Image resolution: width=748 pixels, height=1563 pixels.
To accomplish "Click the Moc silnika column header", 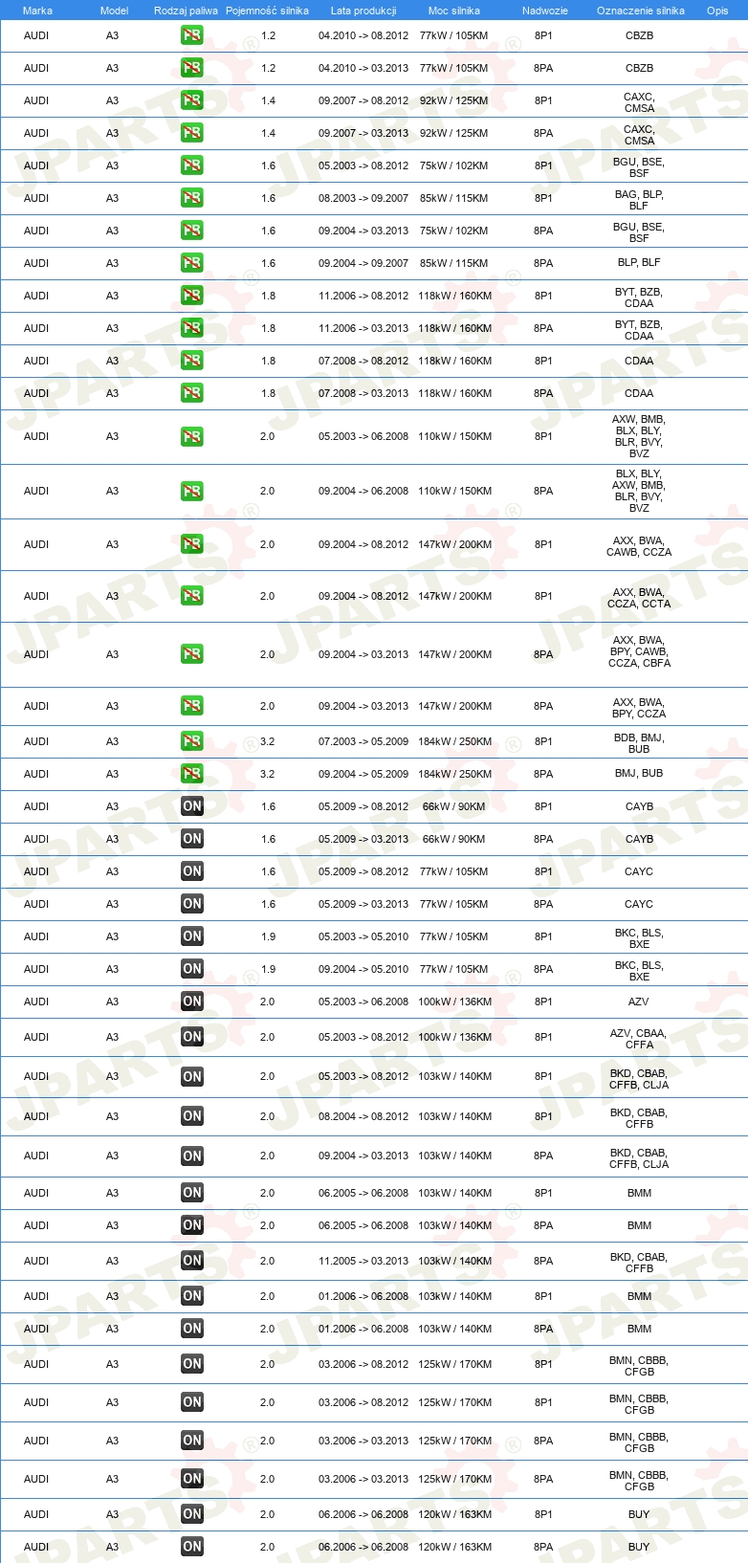I will (x=454, y=11).
